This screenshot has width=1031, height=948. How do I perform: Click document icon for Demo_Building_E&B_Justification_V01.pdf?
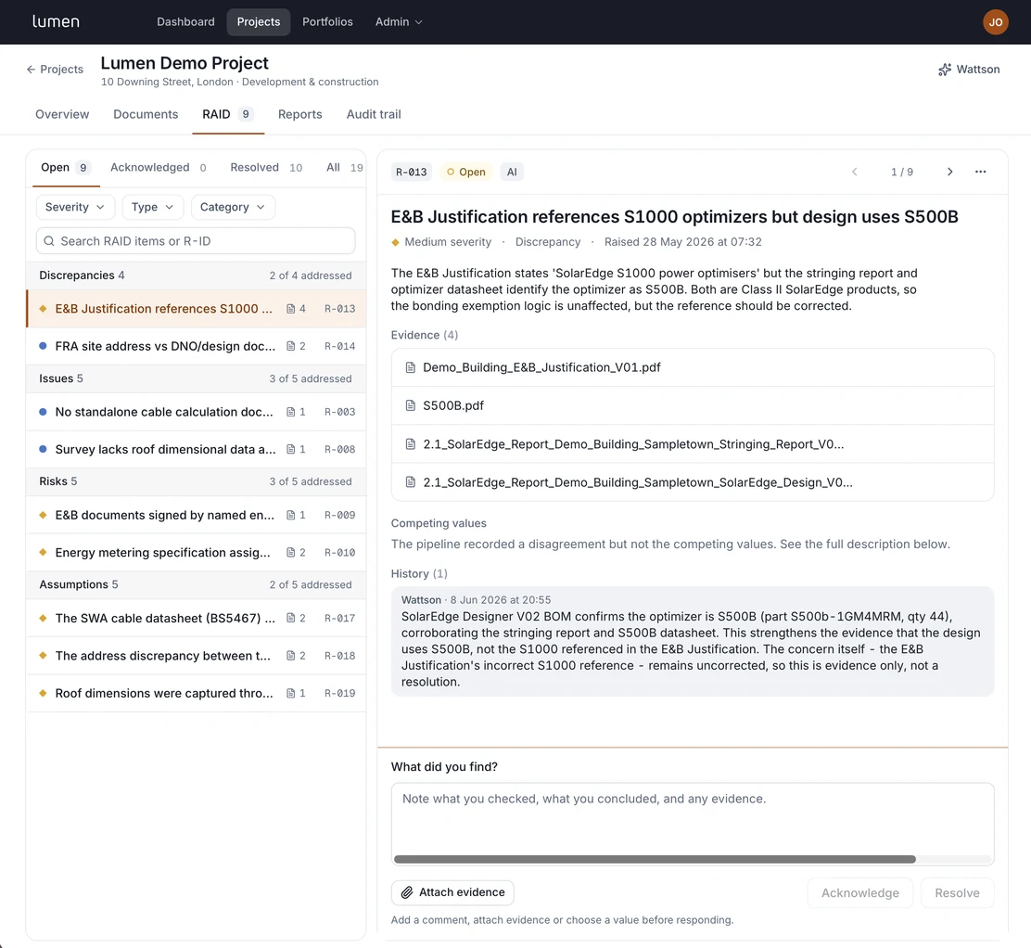[x=411, y=367]
